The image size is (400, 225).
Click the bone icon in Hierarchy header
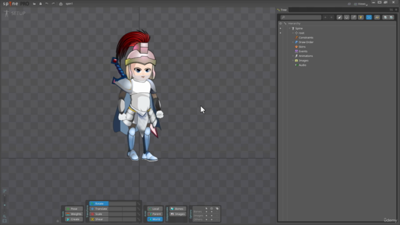click(x=285, y=24)
